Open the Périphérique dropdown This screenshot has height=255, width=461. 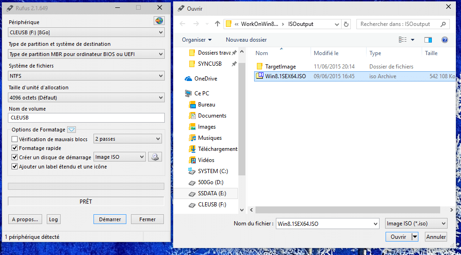86,32
